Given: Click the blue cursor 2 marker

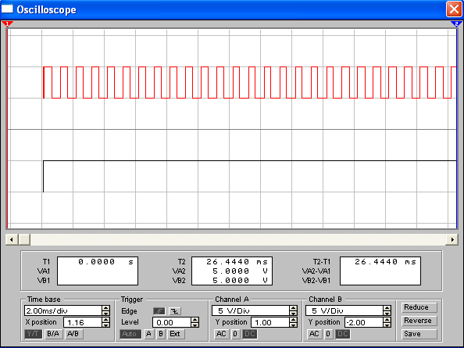Looking at the screenshot, I should coord(457,24).
